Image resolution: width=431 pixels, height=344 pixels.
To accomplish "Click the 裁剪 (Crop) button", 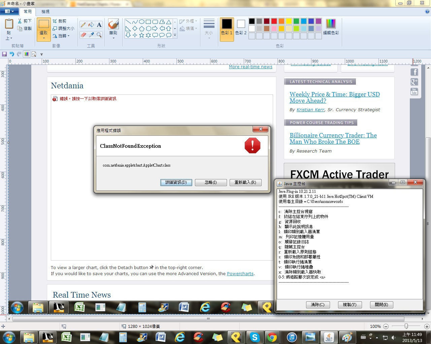I will click(60, 21).
